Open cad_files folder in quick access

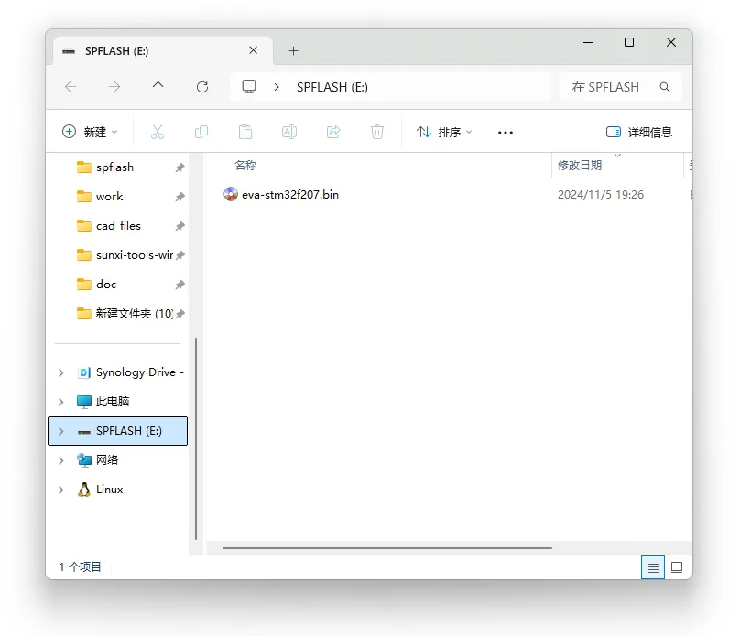coord(118,226)
